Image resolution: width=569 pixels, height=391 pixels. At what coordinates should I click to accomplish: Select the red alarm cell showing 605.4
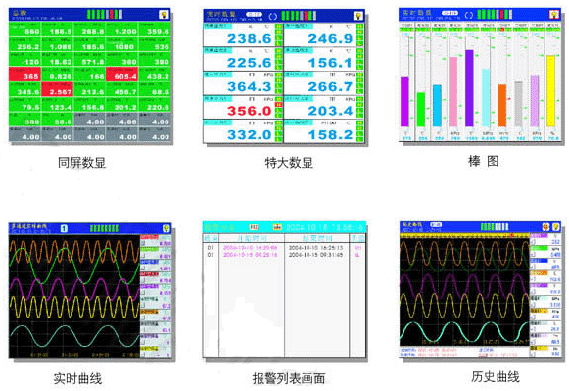pos(121,73)
